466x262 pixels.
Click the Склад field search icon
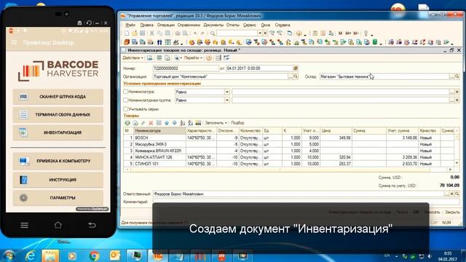457,76
